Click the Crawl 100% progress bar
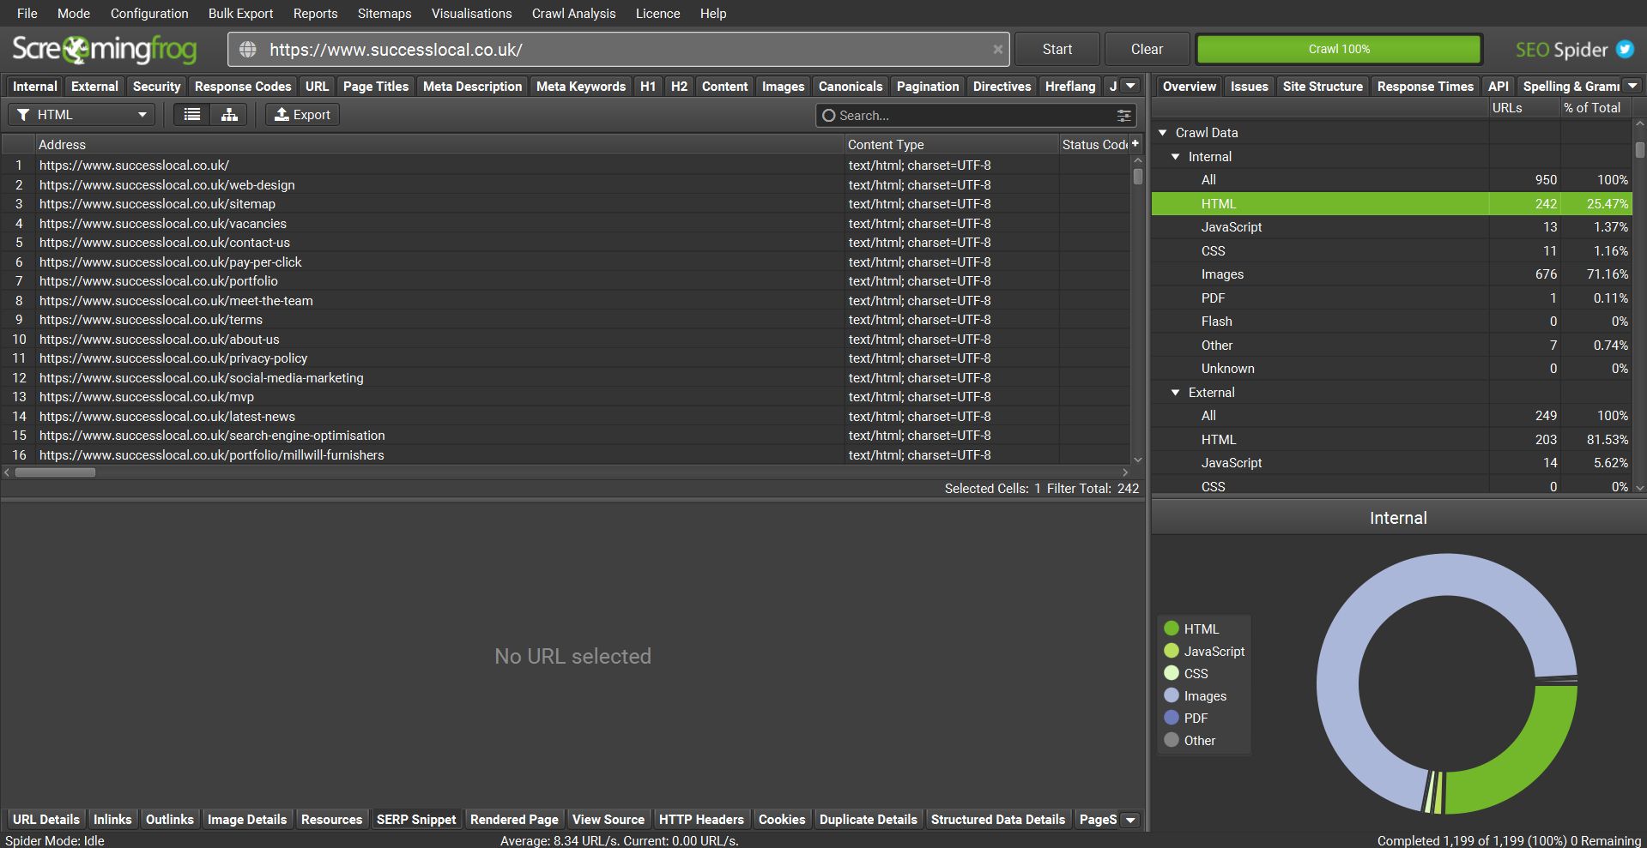This screenshot has height=848, width=1647. [x=1339, y=50]
